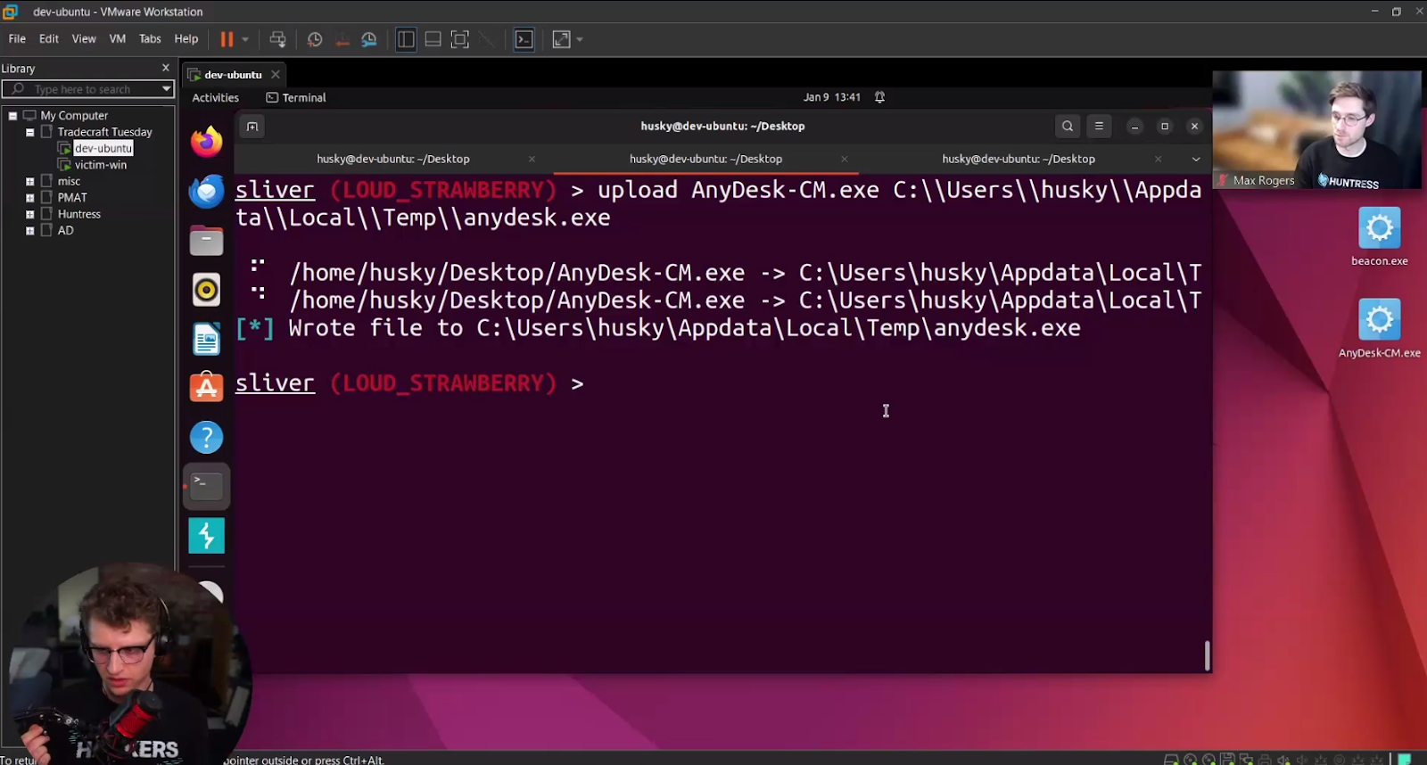Select the AnyDesk-CM.exe desktop icon
Screen dimensions: 1427x765
coord(1380,328)
